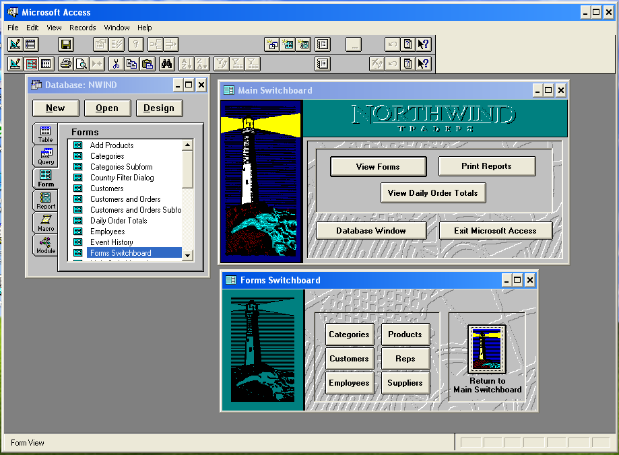Click Suppliers button on Forms Switchboard
Screen dimensions: 619x455
coord(405,383)
